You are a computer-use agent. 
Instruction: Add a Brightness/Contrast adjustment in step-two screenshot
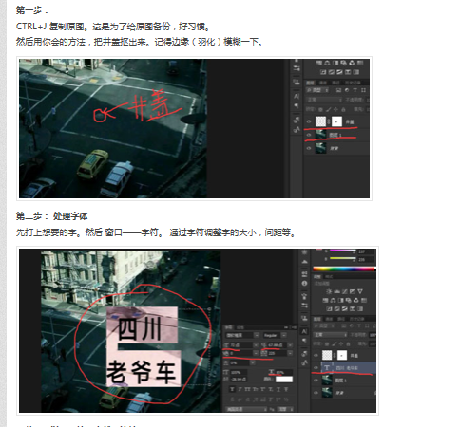point(329,291)
